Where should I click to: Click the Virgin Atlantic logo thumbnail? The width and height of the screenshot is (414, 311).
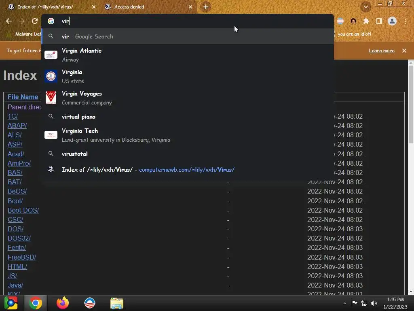click(51, 55)
